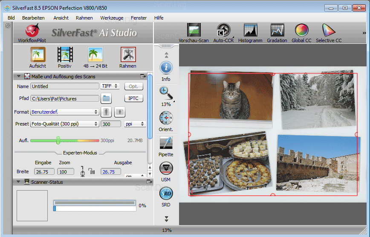Open the Werkzeuge menu
This screenshot has width=370, height=237.
[112, 18]
